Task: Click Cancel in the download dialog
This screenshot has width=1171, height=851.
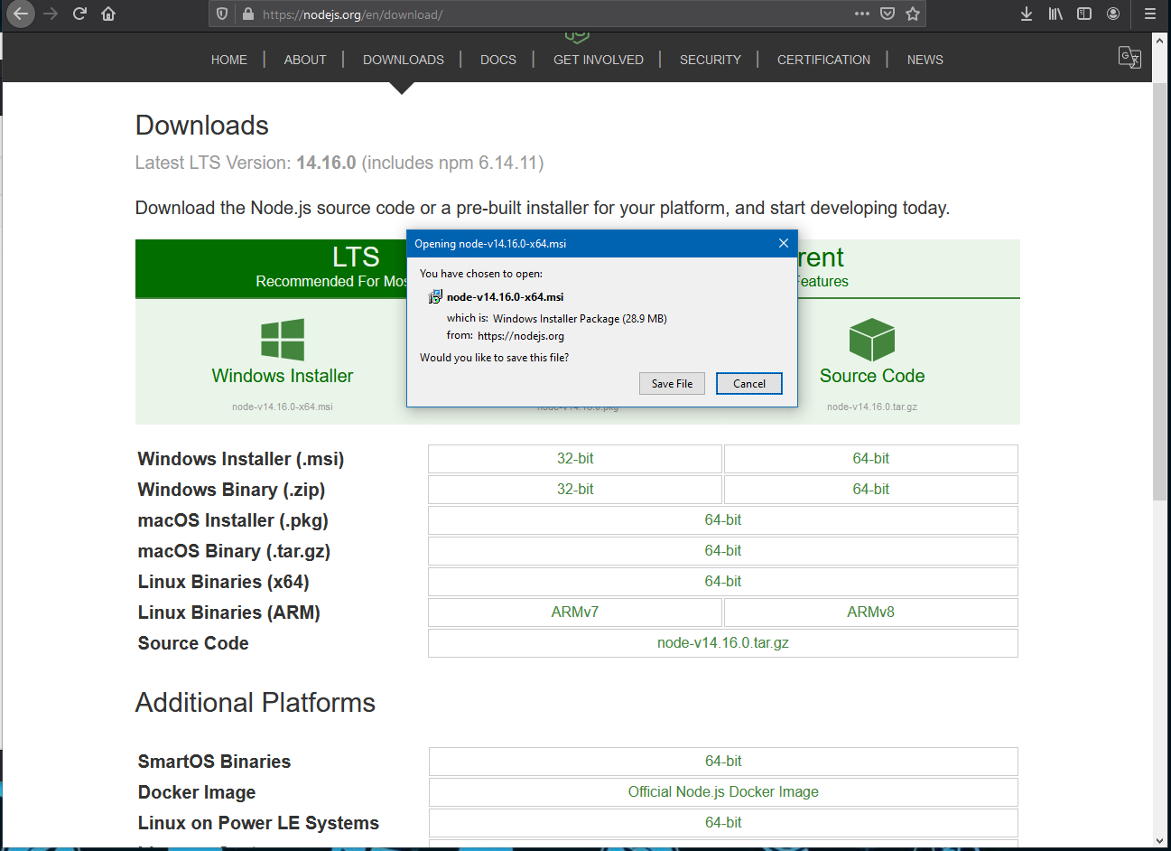Action: pyautogui.click(x=749, y=384)
